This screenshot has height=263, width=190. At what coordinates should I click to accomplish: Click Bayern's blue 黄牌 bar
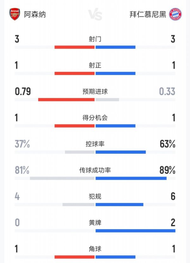tap(135, 231)
